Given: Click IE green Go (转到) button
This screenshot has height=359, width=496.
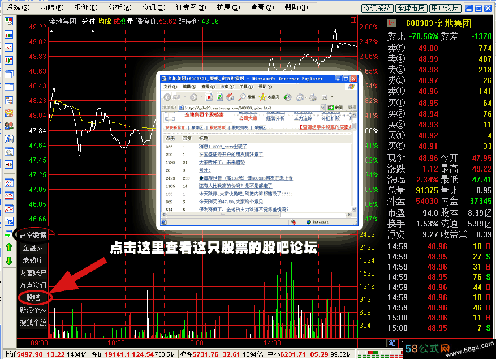Looking at the screenshot, I should (335, 108).
